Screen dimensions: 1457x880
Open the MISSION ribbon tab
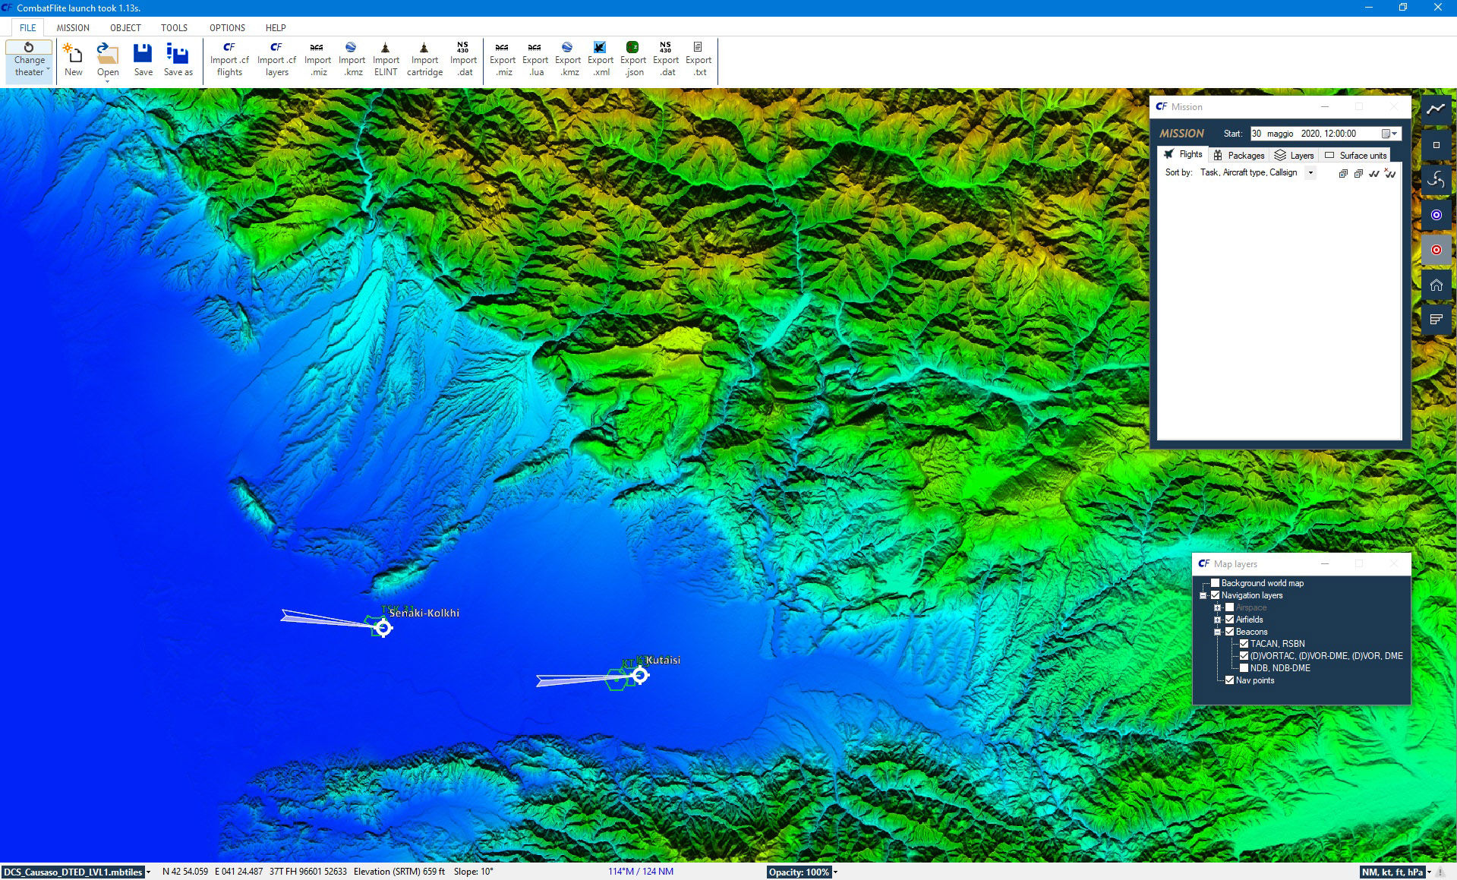pyautogui.click(x=73, y=27)
